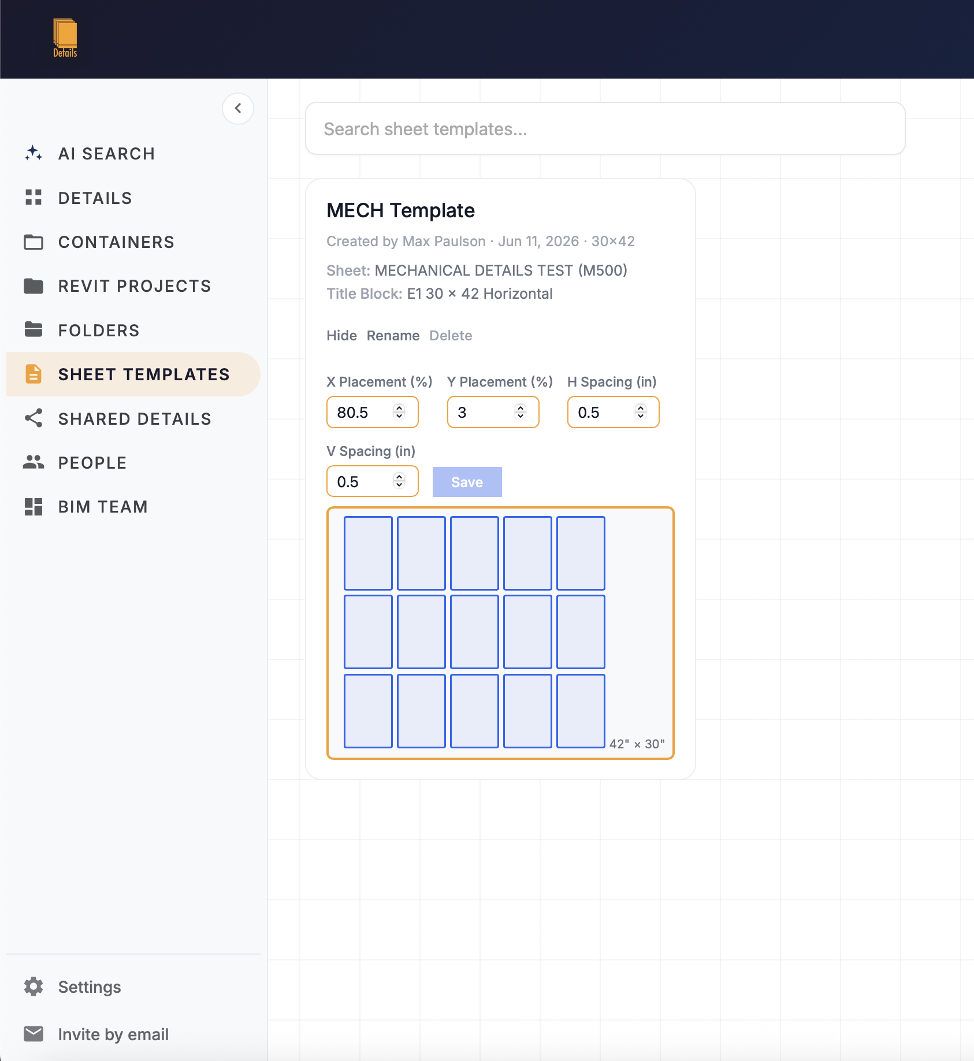Image resolution: width=974 pixels, height=1061 pixels.
Task: Hide the MECH Template
Action: (x=341, y=336)
